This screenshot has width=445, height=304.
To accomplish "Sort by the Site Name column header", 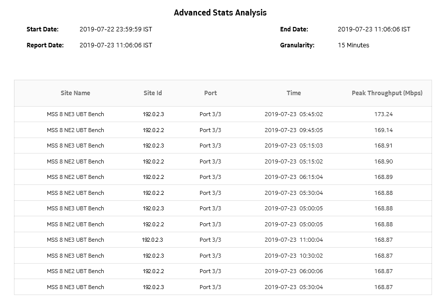I will pyautogui.click(x=74, y=93).
